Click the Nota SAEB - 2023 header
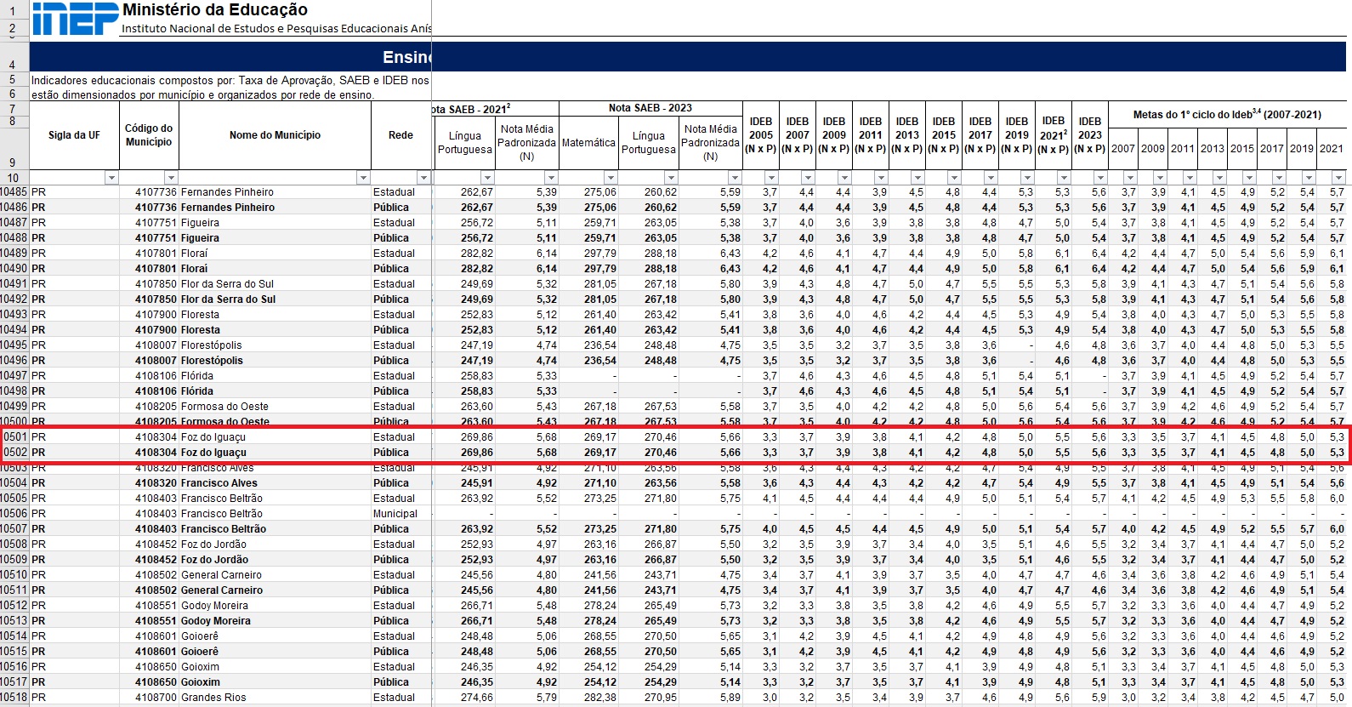This screenshot has width=1352, height=707. (x=650, y=108)
